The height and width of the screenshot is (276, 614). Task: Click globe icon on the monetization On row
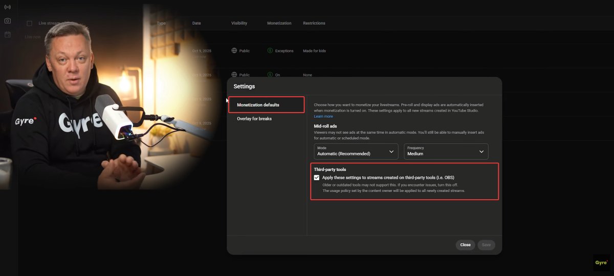click(x=234, y=75)
